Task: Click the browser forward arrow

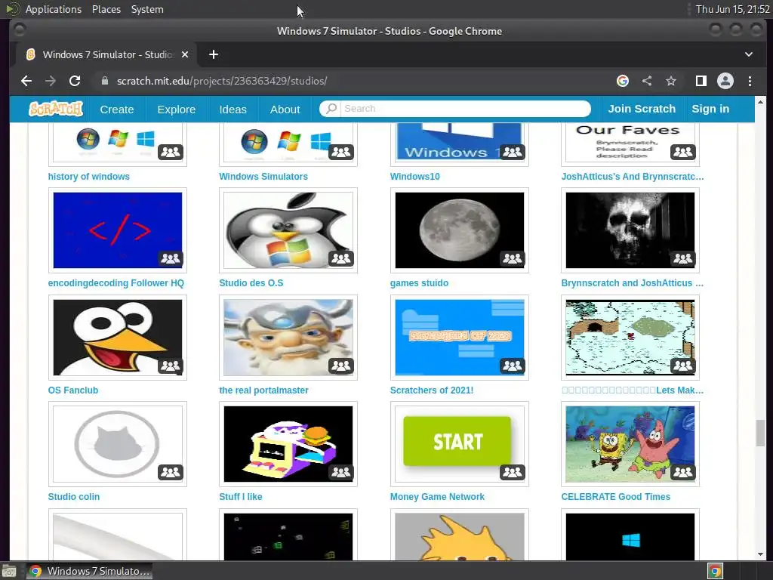Action: pos(51,81)
